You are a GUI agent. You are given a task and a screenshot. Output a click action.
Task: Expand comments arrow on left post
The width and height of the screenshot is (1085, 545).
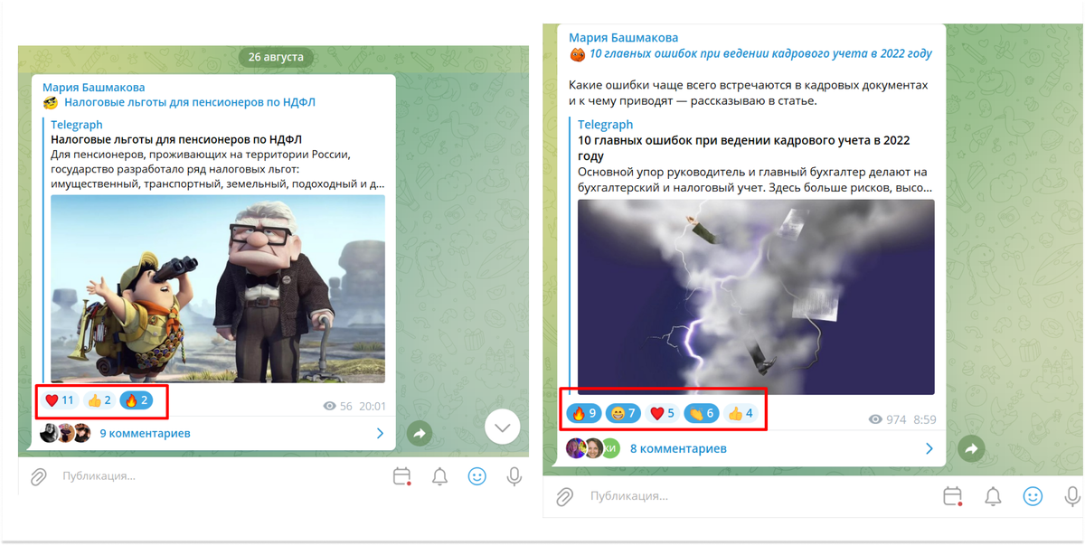click(380, 434)
